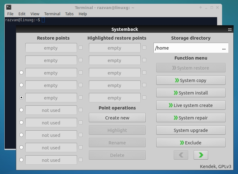Open the System install function
The width and height of the screenshot is (238, 174).
click(x=191, y=93)
